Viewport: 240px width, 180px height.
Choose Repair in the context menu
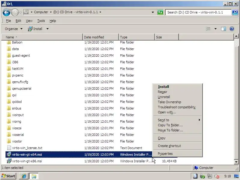pyautogui.click(x=178, y=92)
